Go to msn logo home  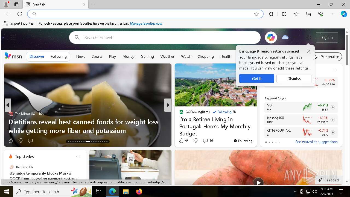pos(13,56)
